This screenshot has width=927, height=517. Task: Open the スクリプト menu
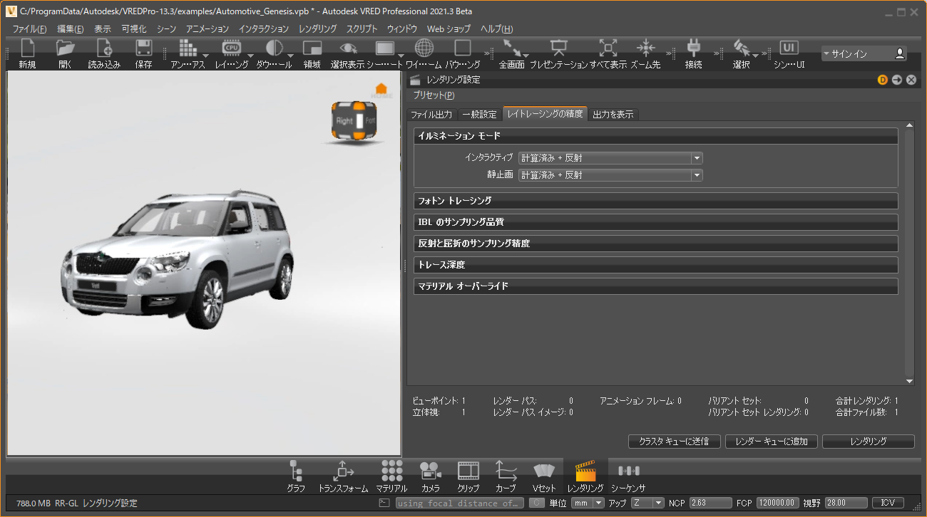coord(362,29)
